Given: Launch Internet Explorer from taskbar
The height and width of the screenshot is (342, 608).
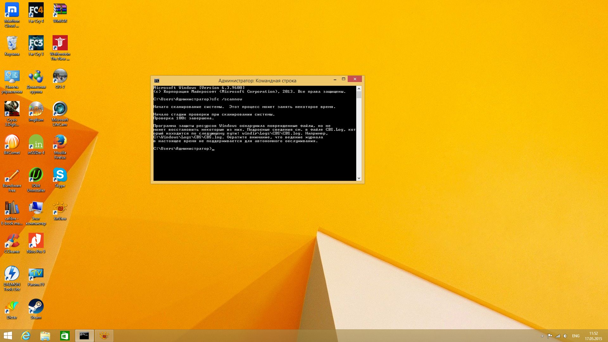Looking at the screenshot, I should (x=26, y=336).
